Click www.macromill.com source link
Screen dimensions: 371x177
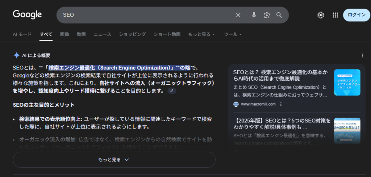258,104
